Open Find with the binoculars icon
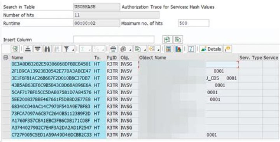The width and height of the screenshot is (280, 142). coord(47,49)
